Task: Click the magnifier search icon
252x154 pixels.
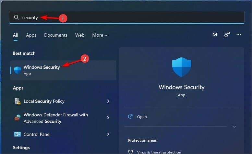Action: tap(17, 17)
